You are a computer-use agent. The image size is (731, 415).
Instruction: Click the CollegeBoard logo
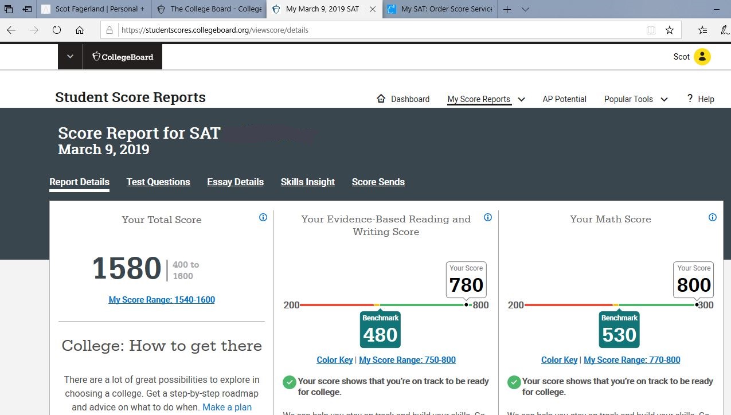click(123, 57)
